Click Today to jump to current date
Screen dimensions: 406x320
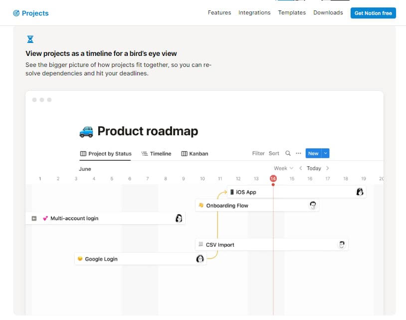coord(314,168)
